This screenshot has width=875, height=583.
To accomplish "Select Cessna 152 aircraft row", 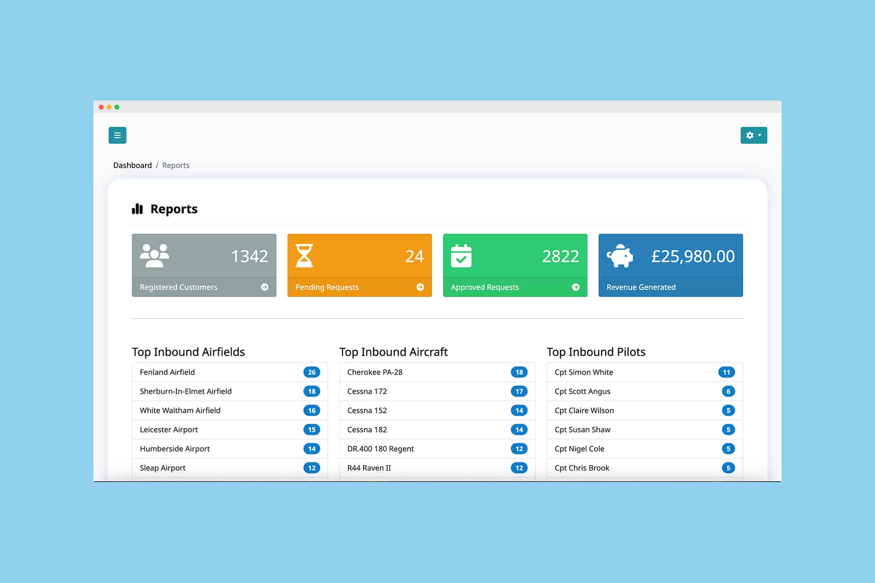I will click(437, 410).
